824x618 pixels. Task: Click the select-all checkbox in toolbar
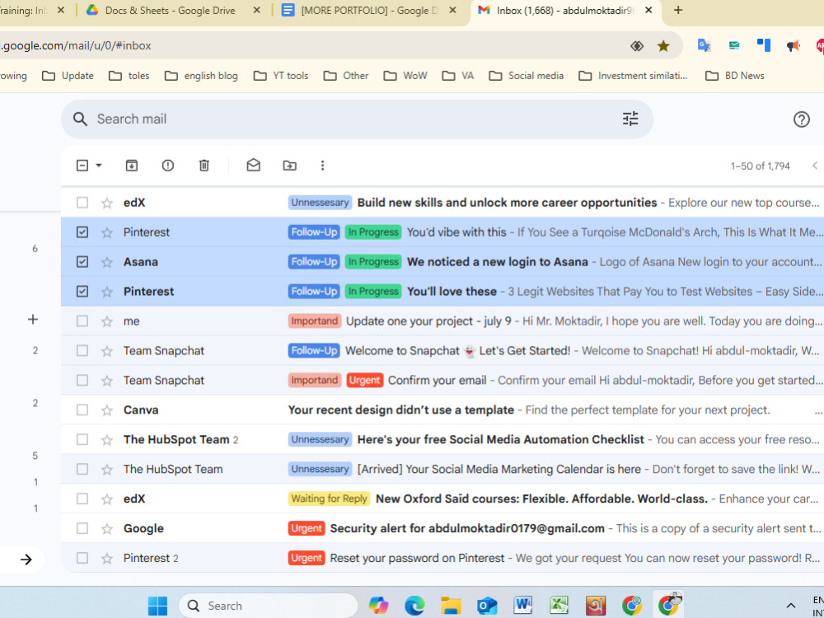(x=82, y=166)
